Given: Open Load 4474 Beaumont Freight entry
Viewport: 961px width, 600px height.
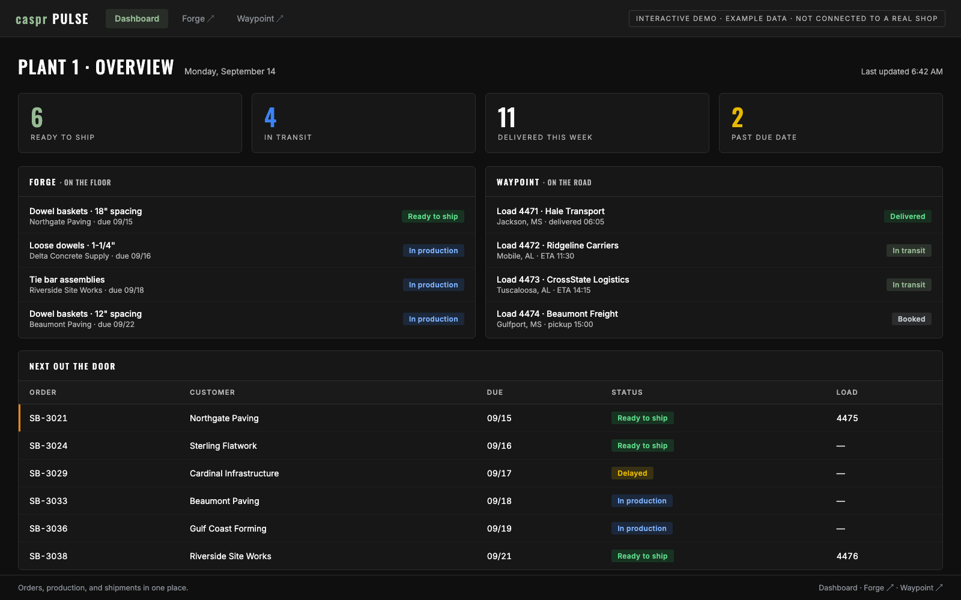Looking at the screenshot, I should (714, 319).
